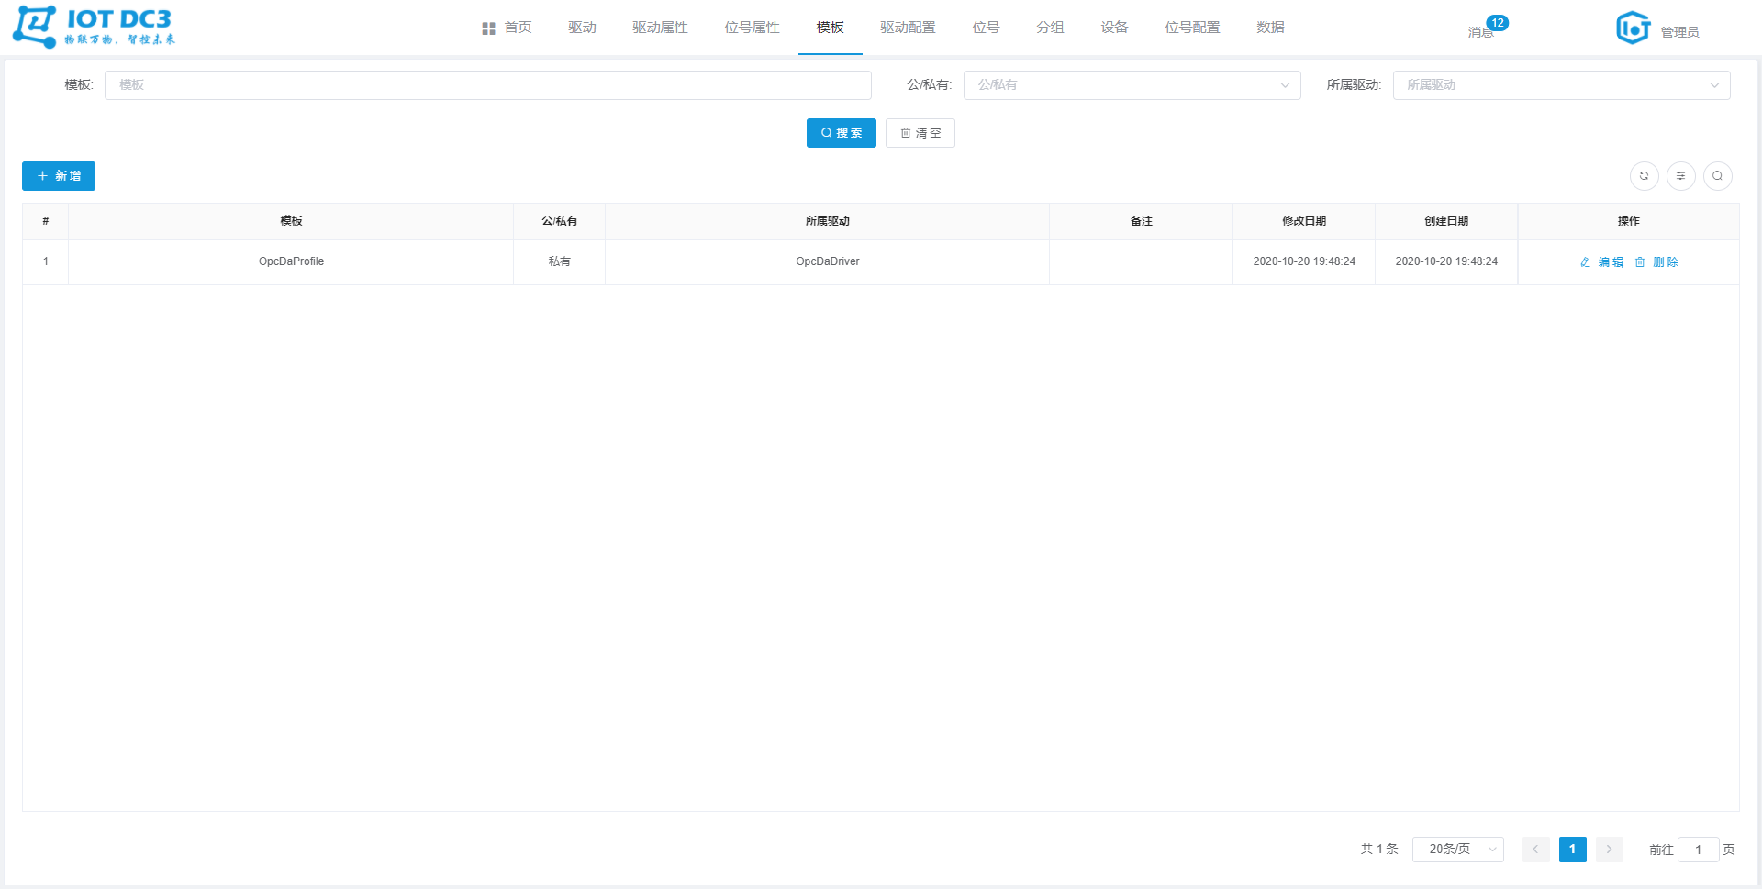Screen dimensions: 1762x889
Task: Expand the 所属驱动 dropdown filter
Action: [x=1561, y=85]
